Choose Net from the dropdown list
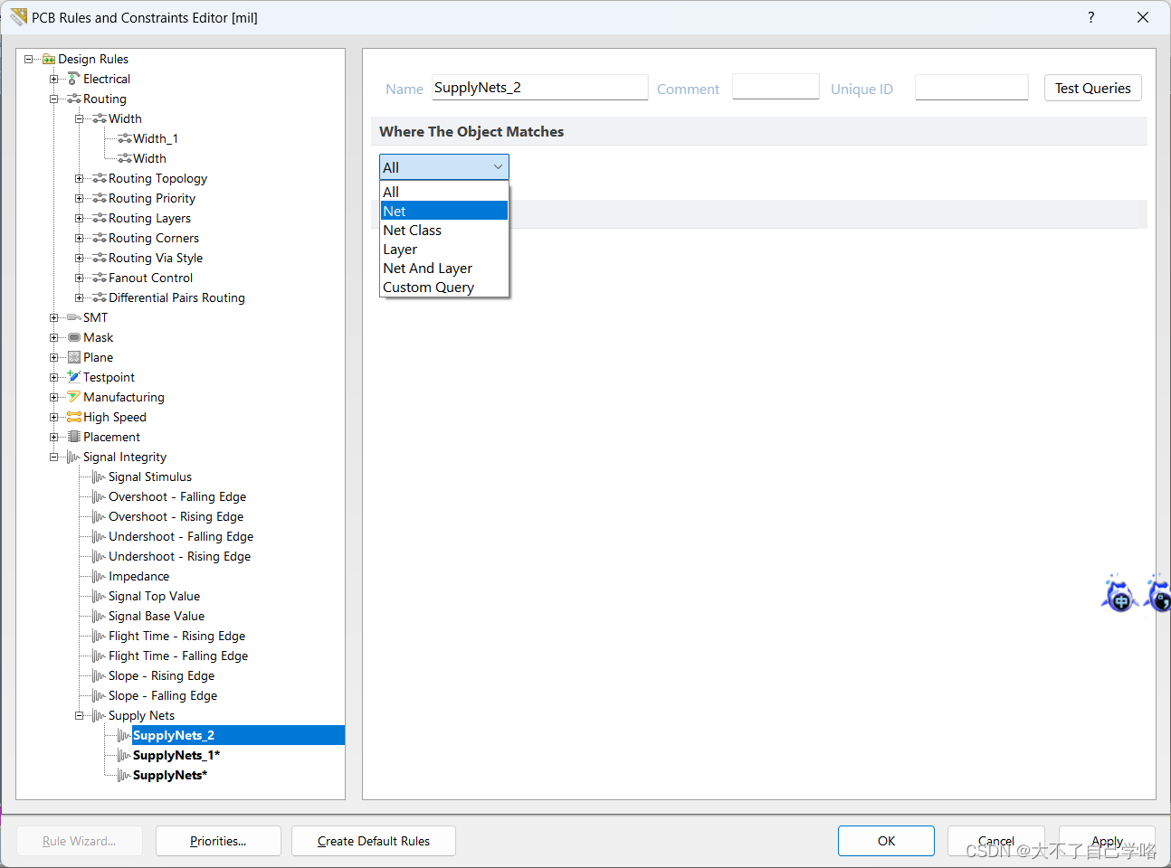Image resolution: width=1171 pixels, height=868 pixels. point(444,211)
